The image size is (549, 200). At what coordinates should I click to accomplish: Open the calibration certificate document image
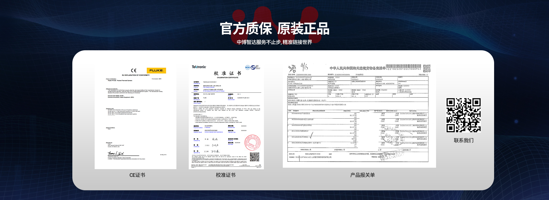click(x=226, y=117)
